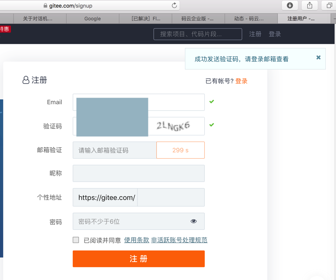Click 登录 link in top navigation bar
The height and width of the screenshot is (280, 336).
pyautogui.click(x=275, y=34)
